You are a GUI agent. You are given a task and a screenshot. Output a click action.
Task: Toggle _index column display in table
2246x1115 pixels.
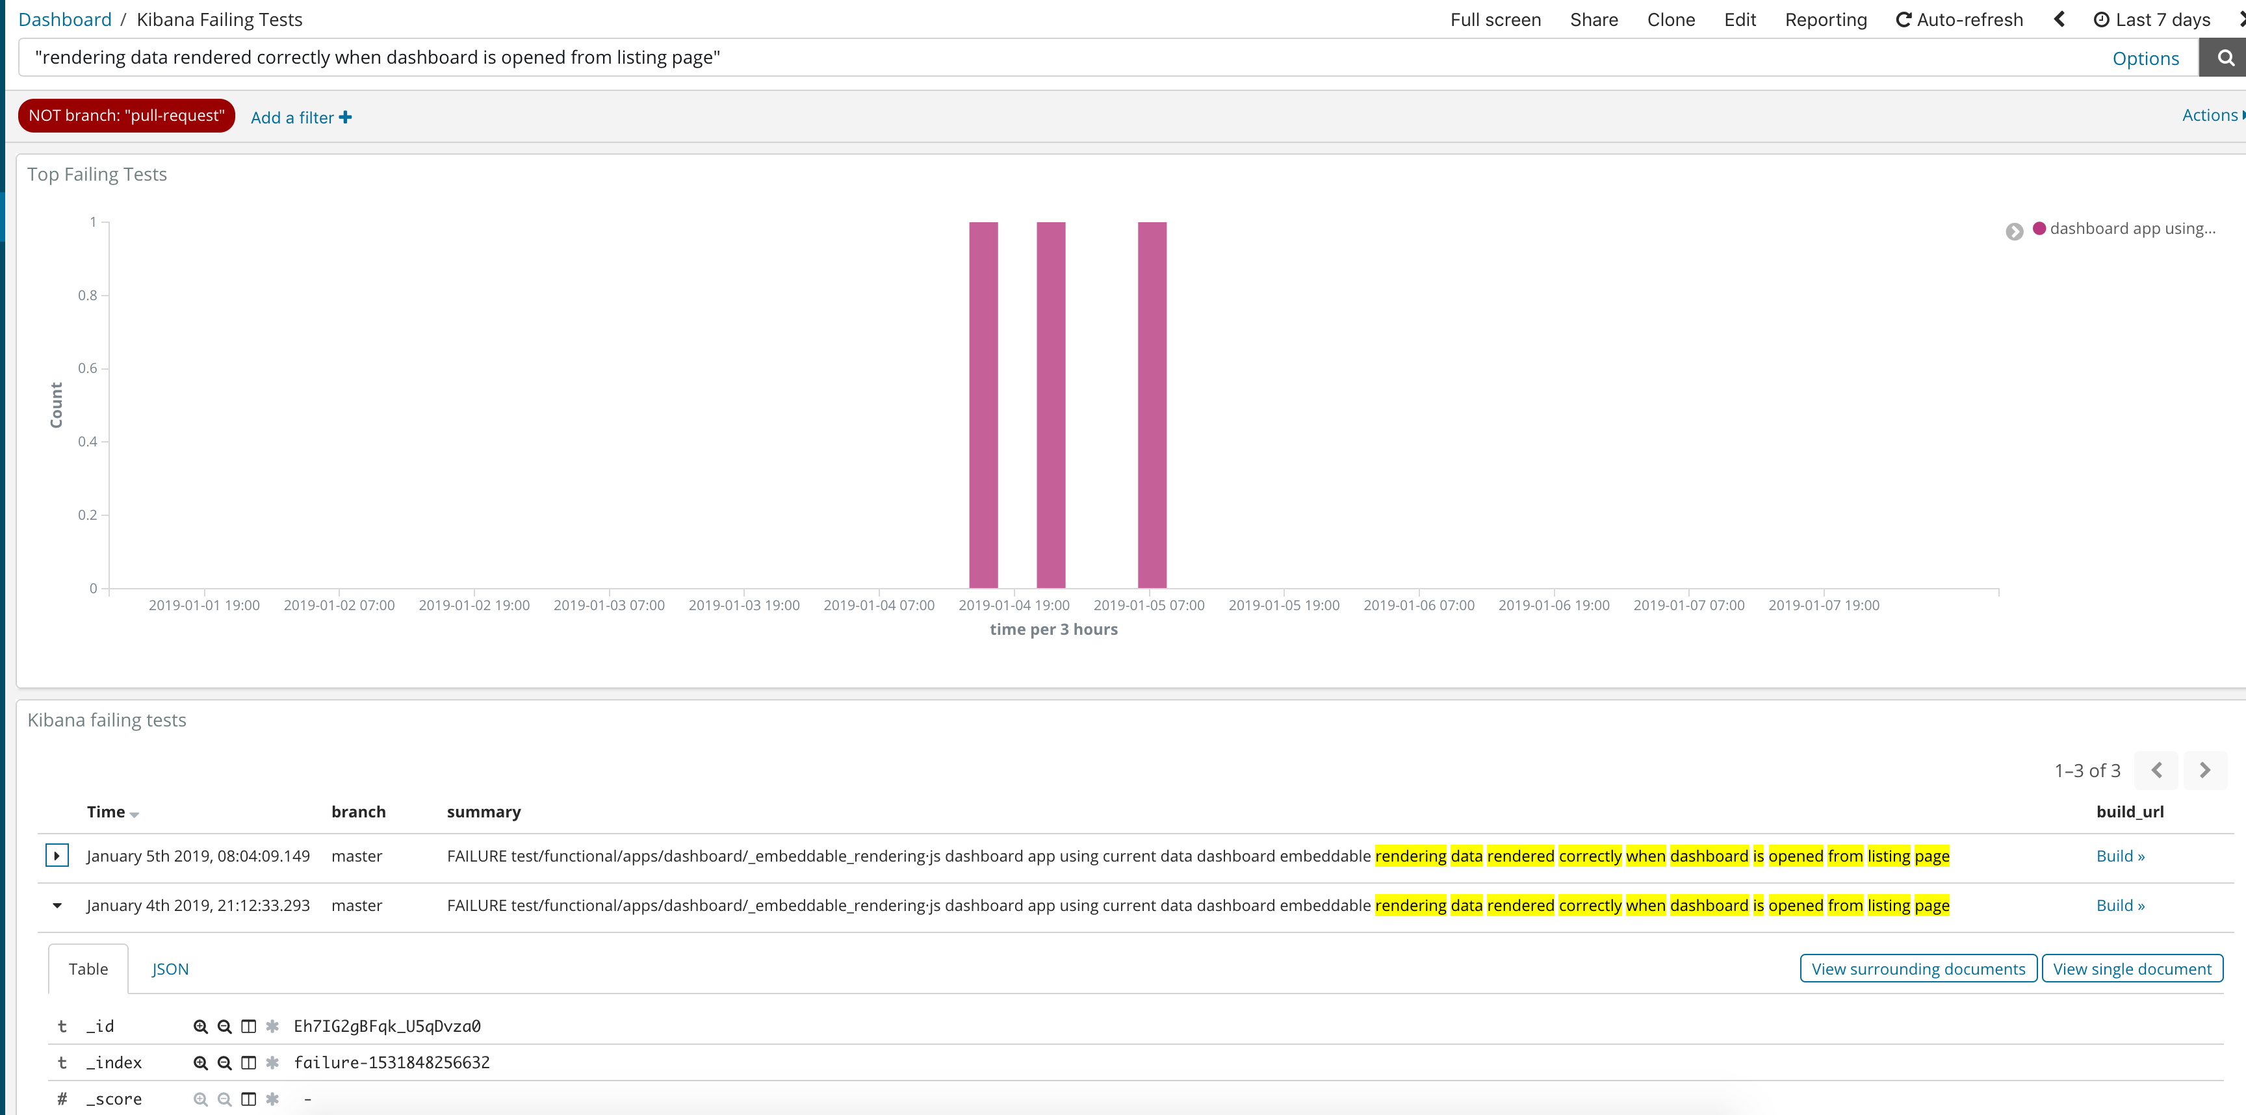click(248, 1062)
